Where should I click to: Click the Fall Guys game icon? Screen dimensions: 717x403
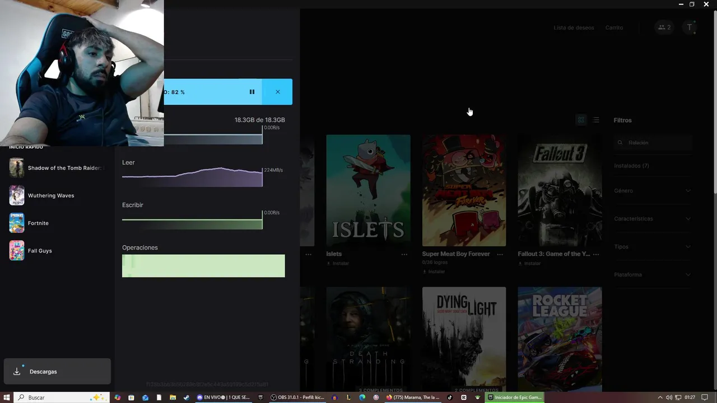click(x=17, y=251)
